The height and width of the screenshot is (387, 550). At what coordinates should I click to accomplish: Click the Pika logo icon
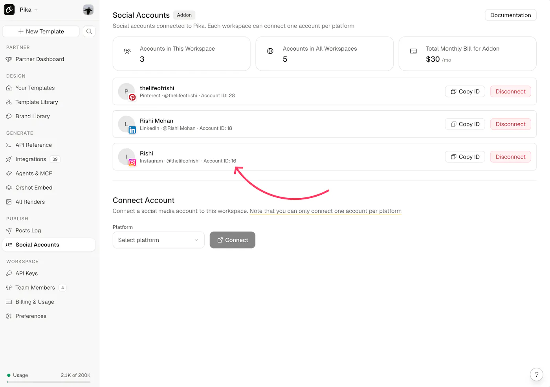9,10
